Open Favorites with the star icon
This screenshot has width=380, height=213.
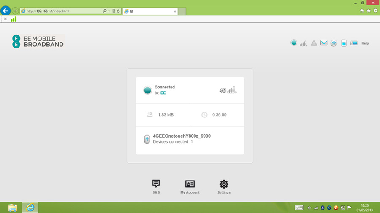(x=369, y=11)
